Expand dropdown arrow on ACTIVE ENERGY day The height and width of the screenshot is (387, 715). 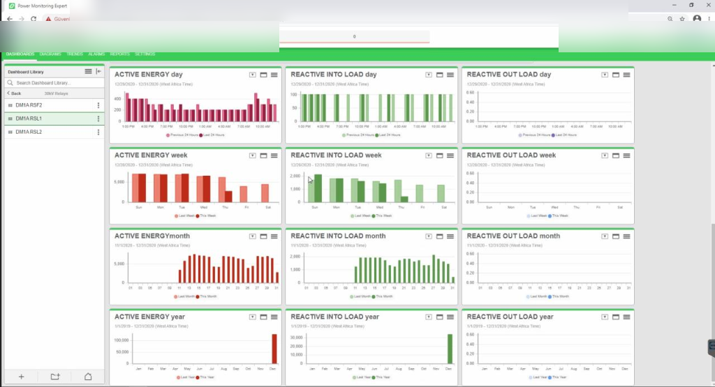(x=252, y=75)
